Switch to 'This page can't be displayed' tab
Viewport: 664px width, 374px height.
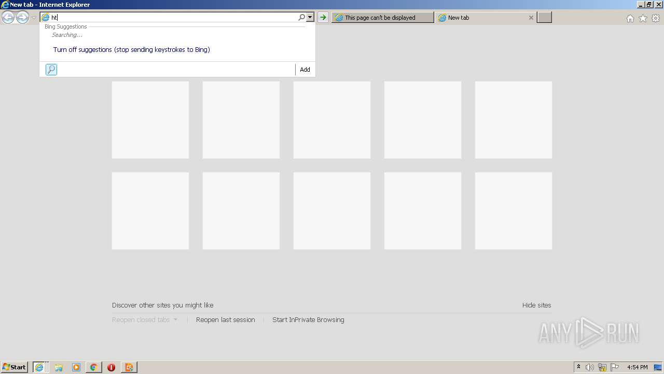click(x=383, y=18)
